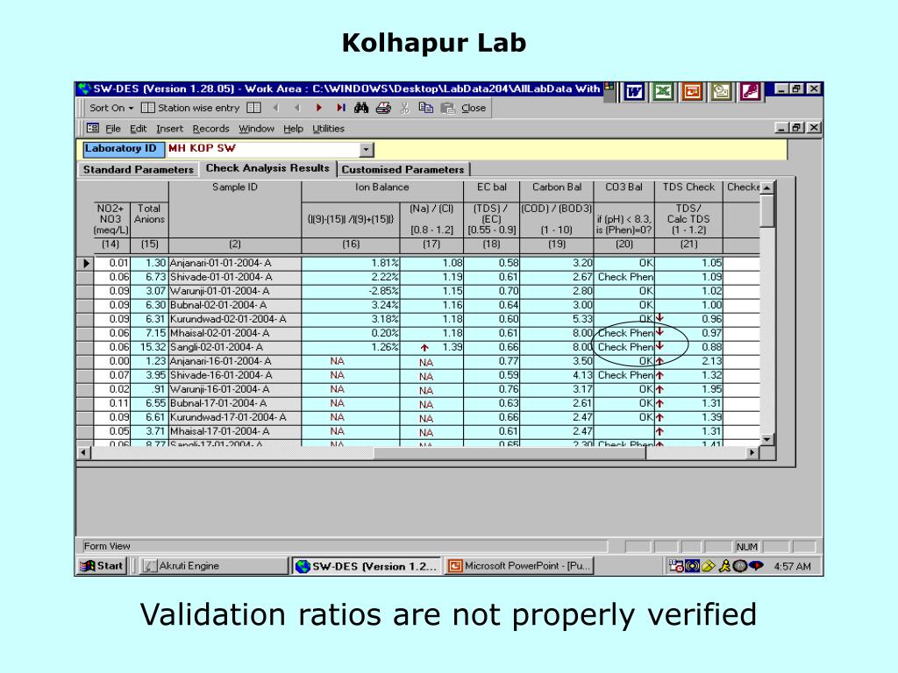Viewport: 898px width, 673px height.
Task: Go to next record red arrow
Action: point(319,108)
